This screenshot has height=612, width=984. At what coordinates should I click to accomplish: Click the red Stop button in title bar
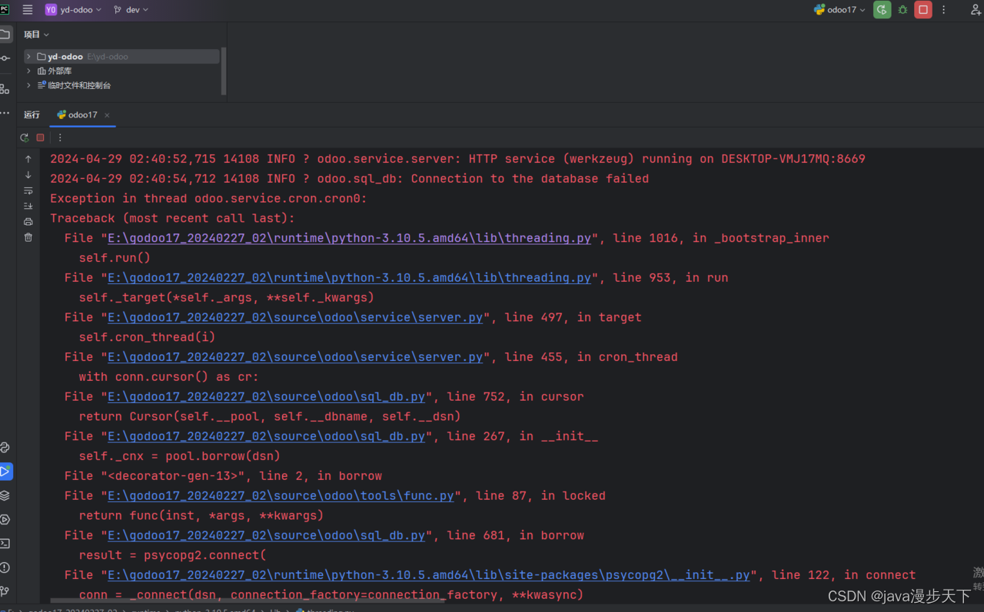click(x=923, y=10)
